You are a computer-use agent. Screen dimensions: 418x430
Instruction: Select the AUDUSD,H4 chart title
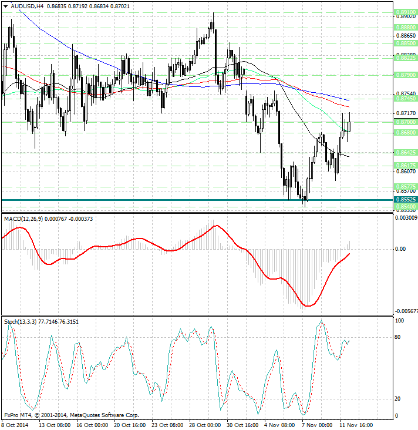click(27, 6)
